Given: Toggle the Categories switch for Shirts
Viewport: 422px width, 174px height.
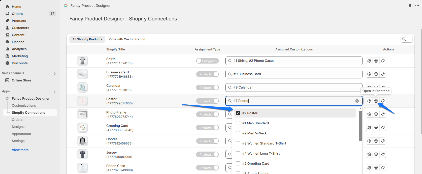Looking at the screenshot, I should (x=207, y=61).
